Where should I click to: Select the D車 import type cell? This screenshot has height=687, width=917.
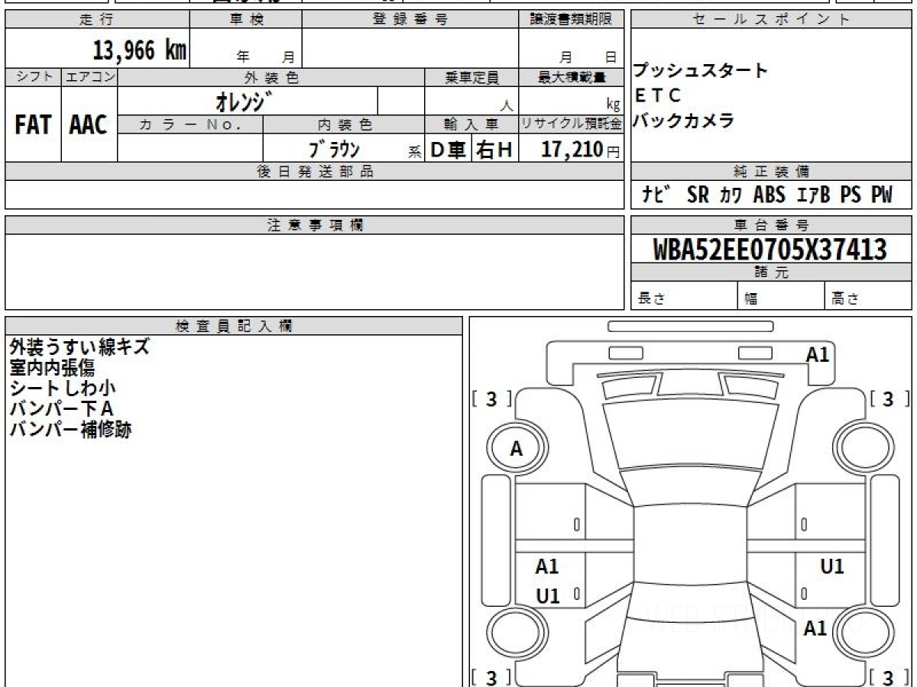pyautogui.click(x=448, y=150)
